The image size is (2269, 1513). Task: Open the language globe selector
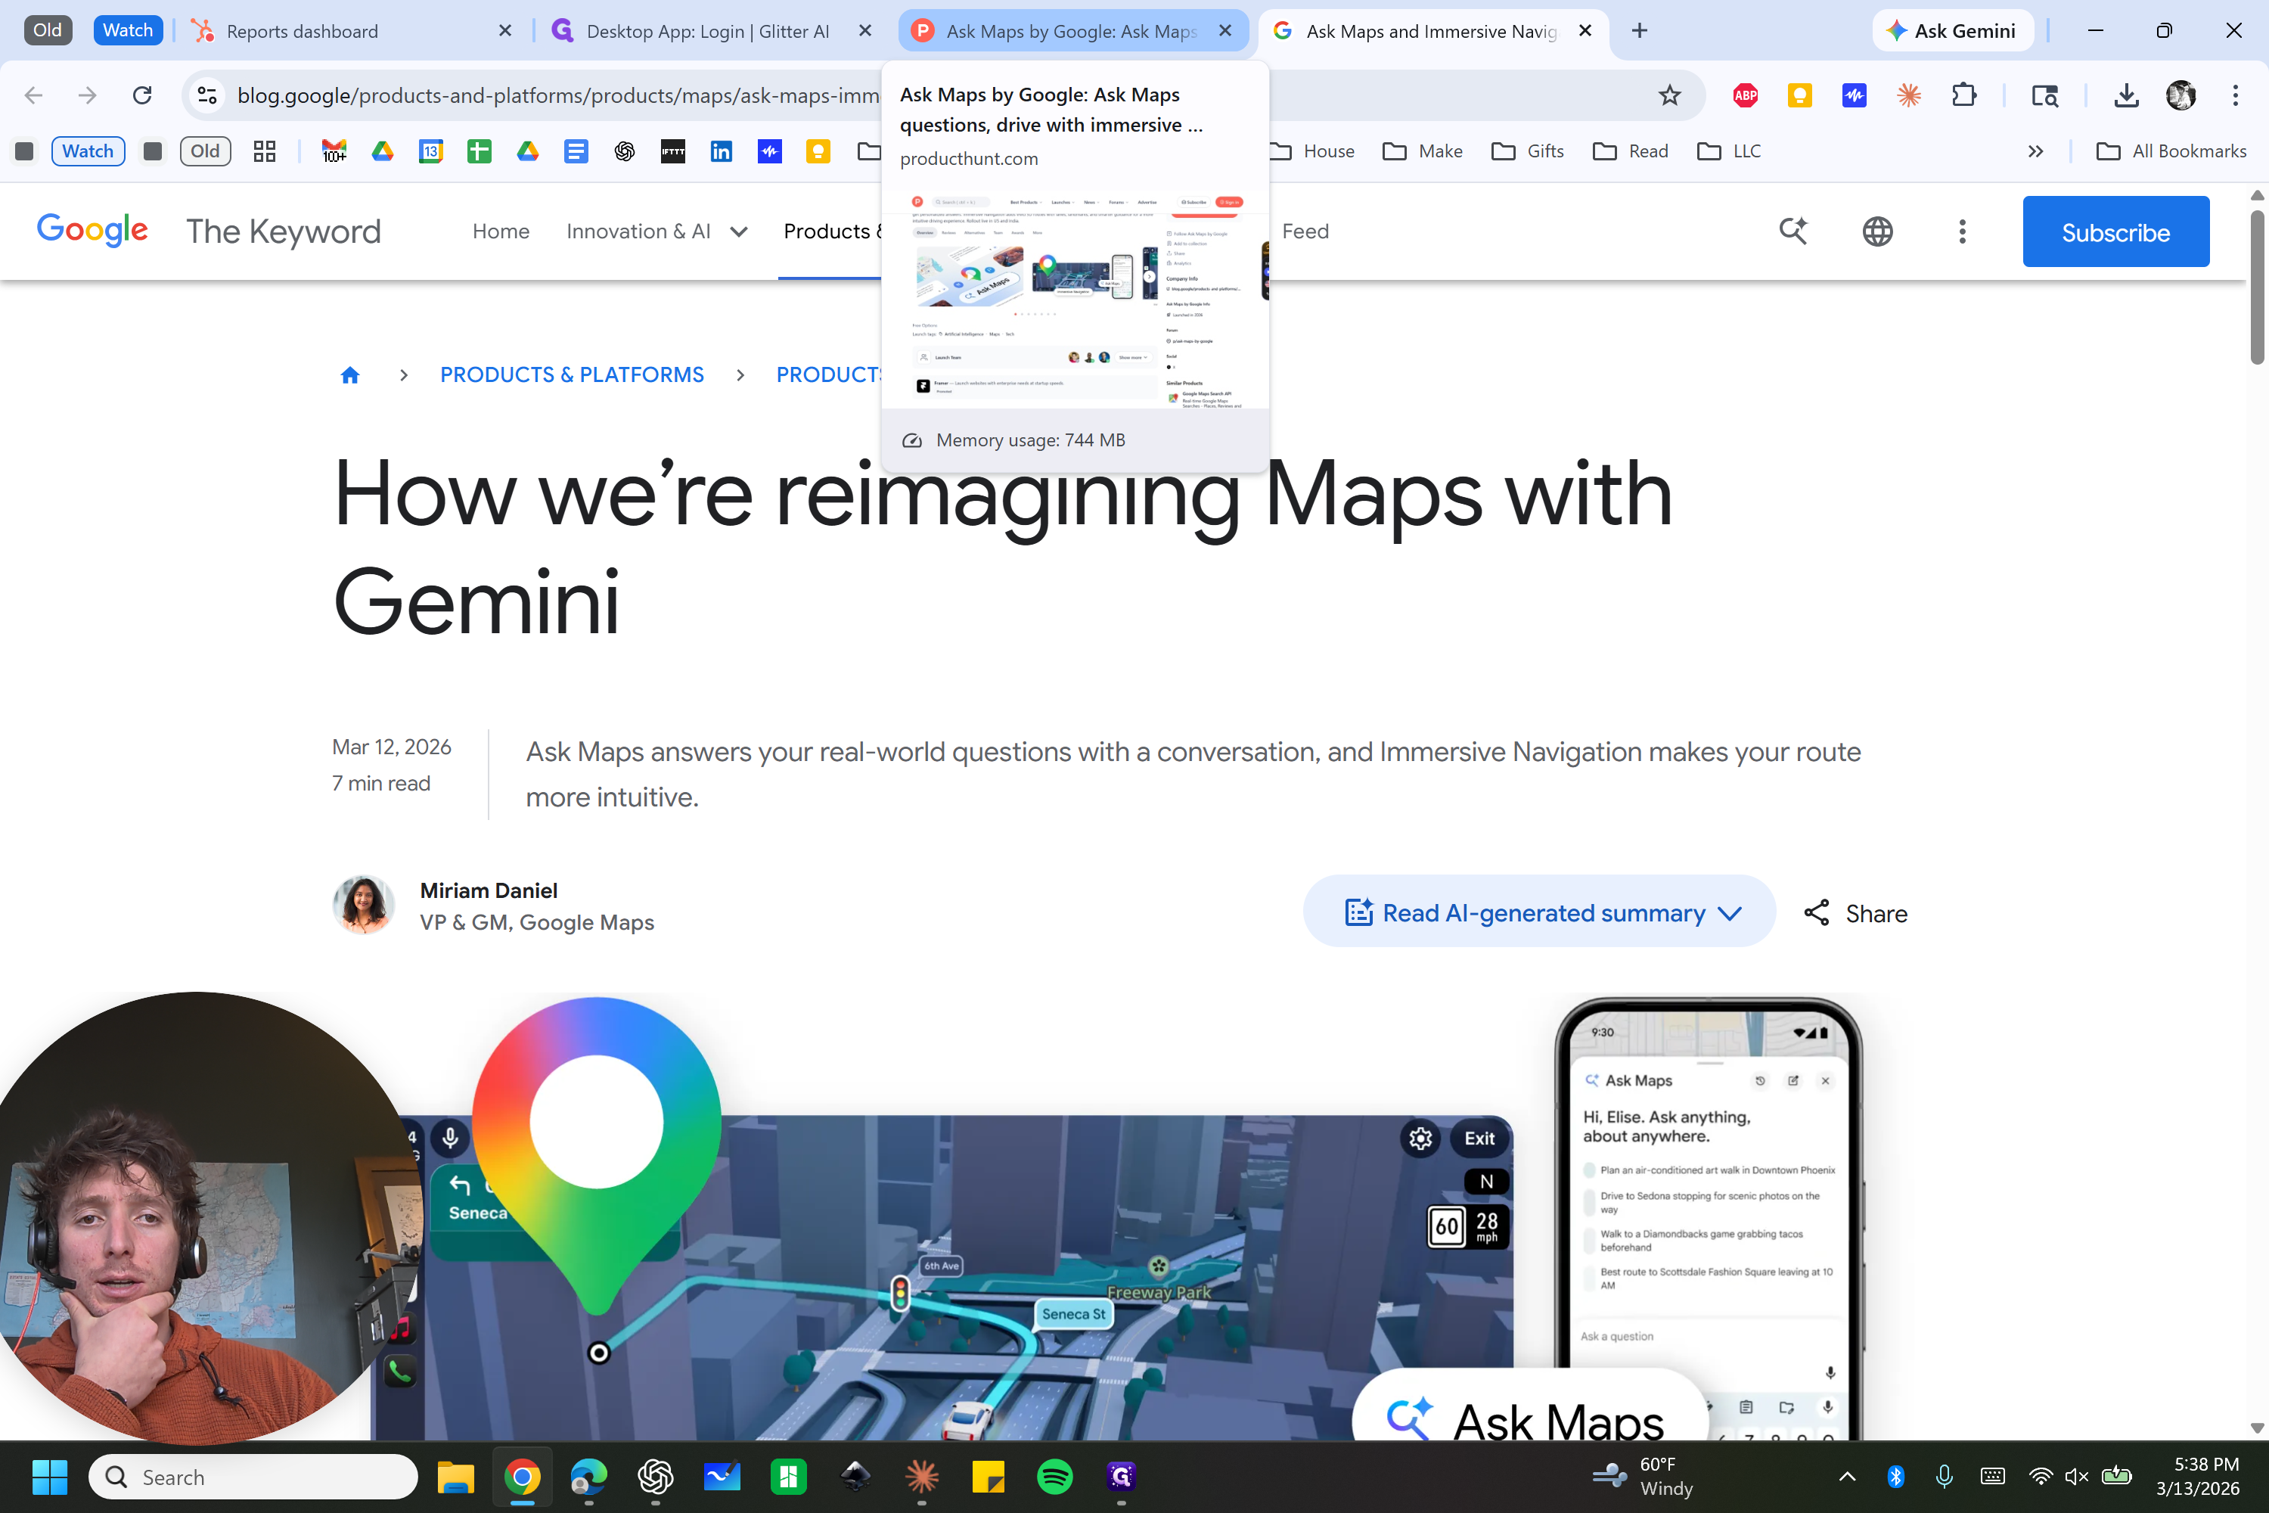click(x=1876, y=231)
